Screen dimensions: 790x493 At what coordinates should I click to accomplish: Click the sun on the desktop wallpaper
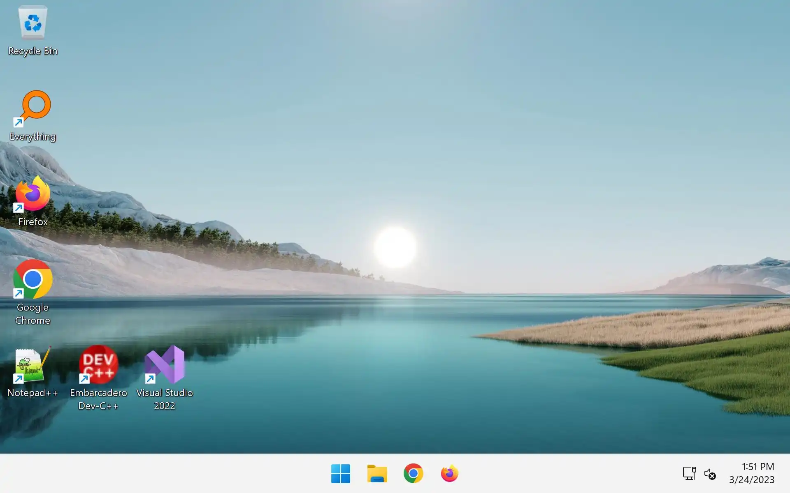coord(395,247)
